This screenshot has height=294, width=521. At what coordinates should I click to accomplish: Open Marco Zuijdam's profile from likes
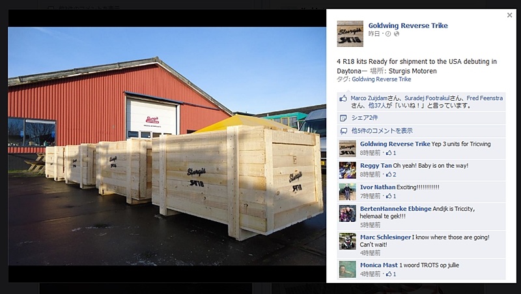click(369, 98)
